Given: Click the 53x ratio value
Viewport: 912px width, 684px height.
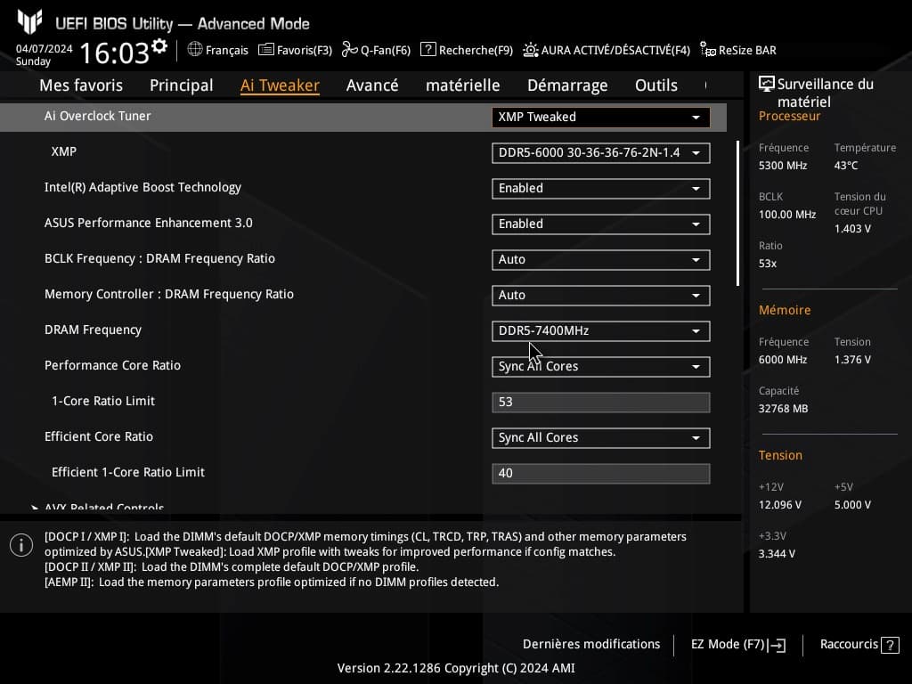Looking at the screenshot, I should pyautogui.click(x=768, y=264).
